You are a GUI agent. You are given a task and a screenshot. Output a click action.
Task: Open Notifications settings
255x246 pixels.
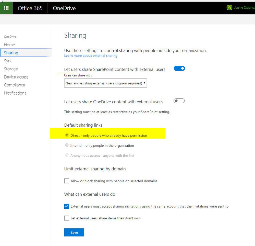click(15, 93)
